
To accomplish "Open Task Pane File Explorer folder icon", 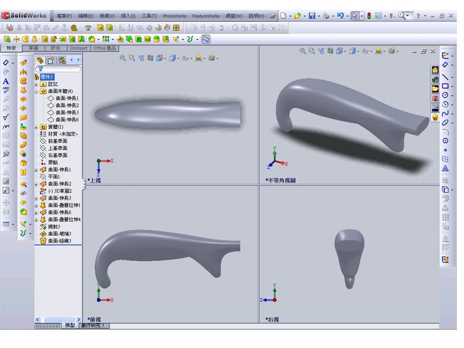I will (435, 89).
